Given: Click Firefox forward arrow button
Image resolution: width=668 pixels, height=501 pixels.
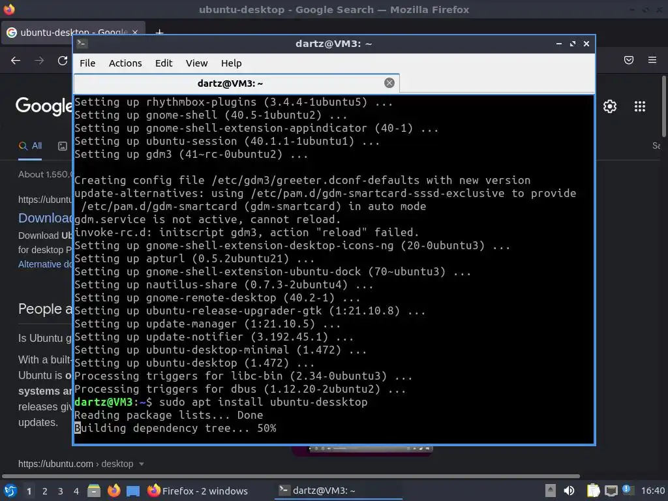Looking at the screenshot, I should point(39,61).
